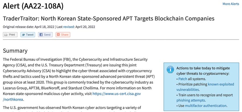Viewport: 242px width, 112px height.
Task: Open the multifactor authentication link
Action: pos(206,106)
